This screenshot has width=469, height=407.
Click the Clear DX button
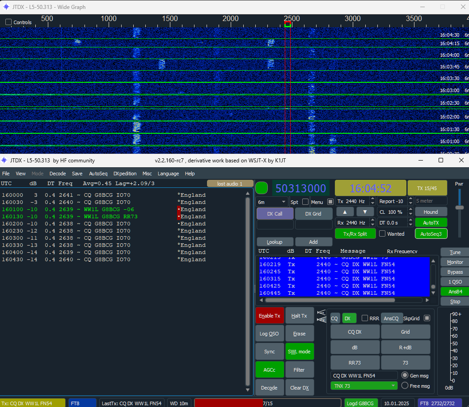[x=299, y=388]
